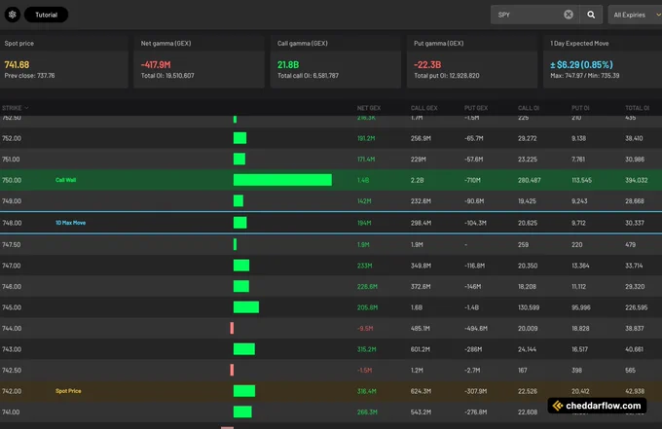Click total OI value 394,032
Viewport: 662px width, 429px height.
click(637, 180)
